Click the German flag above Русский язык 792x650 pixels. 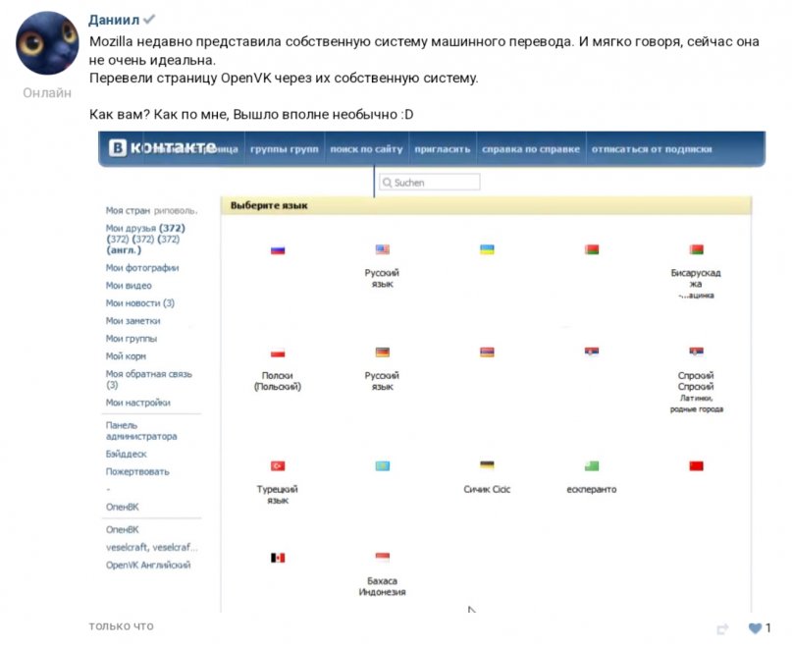pyautogui.click(x=383, y=352)
